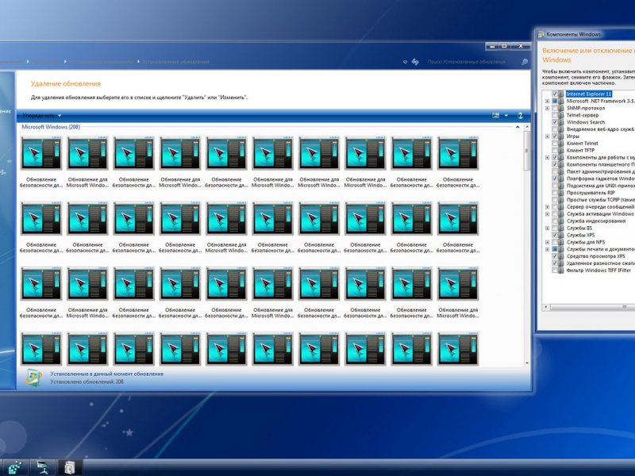The height and width of the screenshot is (476, 635).
Task: Click the Windows Update icon in details pane
Action: [33, 378]
